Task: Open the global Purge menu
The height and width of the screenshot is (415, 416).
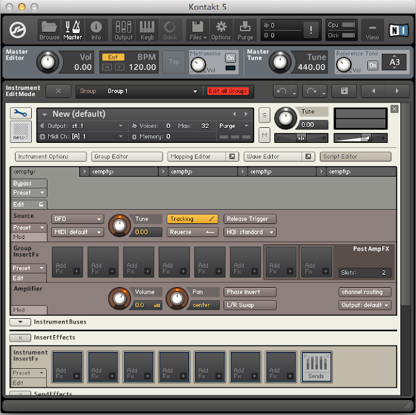Action: pyautogui.click(x=245, y=30)
